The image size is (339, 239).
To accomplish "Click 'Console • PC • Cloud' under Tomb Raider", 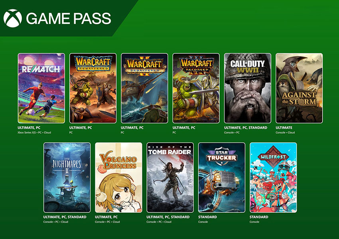I will coord(159,222).
